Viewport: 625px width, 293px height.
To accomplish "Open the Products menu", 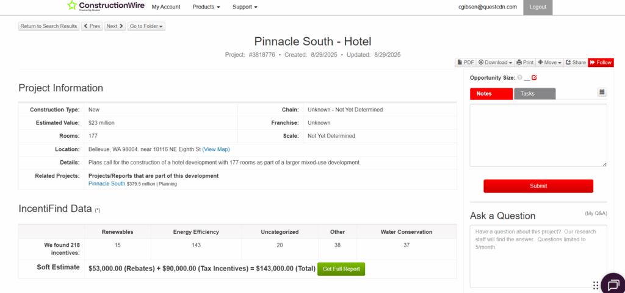I will [206, 7].
